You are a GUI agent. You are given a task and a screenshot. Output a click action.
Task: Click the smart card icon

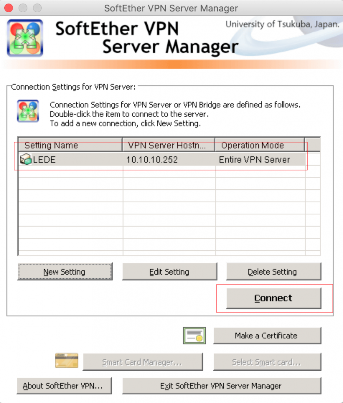(x=67, y=360)
